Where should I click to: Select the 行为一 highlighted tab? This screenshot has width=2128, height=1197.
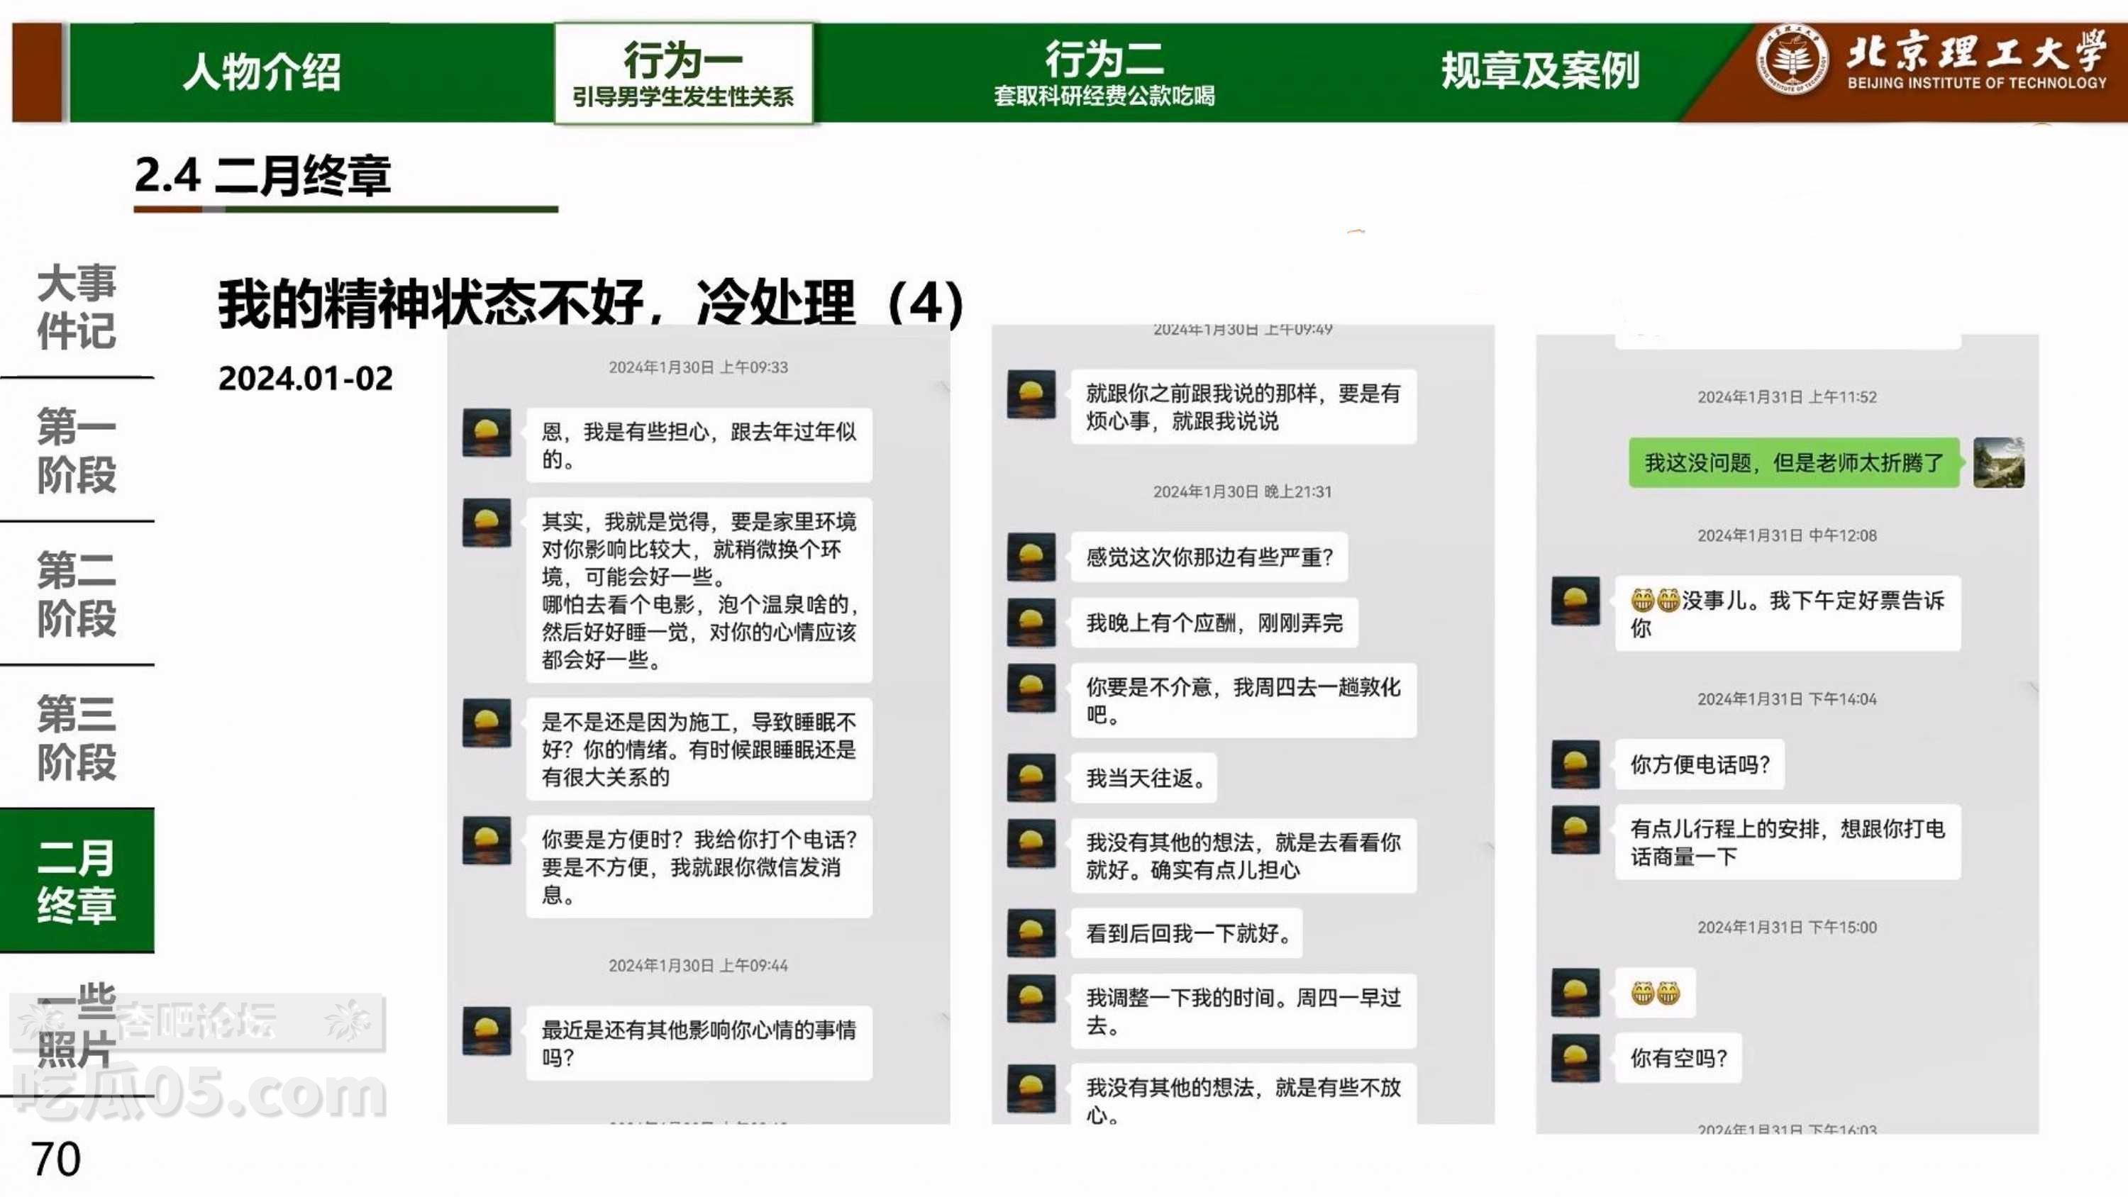coord(683,73)
